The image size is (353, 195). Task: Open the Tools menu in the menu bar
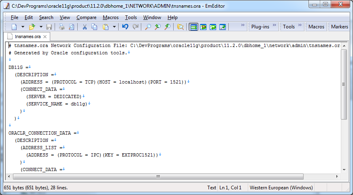pyautogui.click(x=131, y=17)
